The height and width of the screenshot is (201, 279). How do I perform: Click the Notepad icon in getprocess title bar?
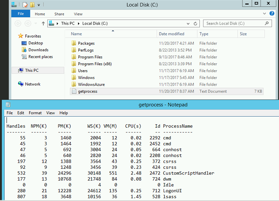[x=8, y=105]
